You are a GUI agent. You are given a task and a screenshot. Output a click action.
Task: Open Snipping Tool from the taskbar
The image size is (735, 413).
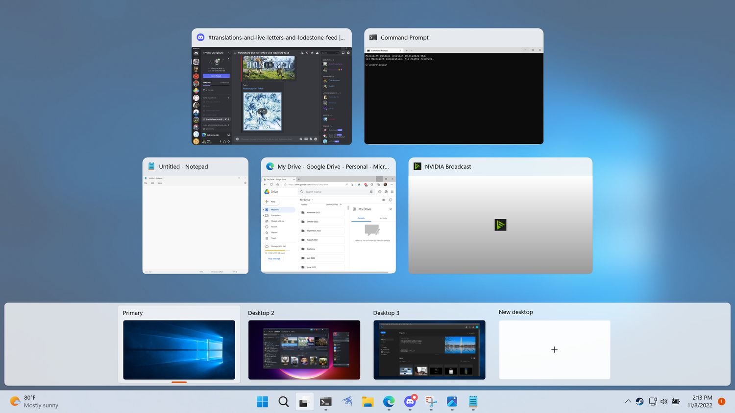pyautogui.click(x=431, y=402)
